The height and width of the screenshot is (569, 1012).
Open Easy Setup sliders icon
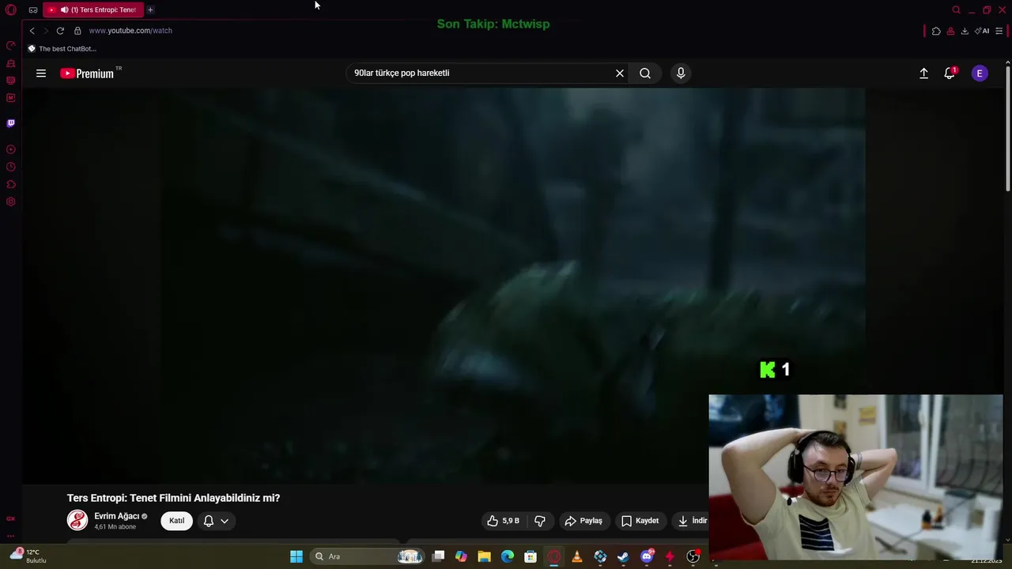(x=999, y=31)
